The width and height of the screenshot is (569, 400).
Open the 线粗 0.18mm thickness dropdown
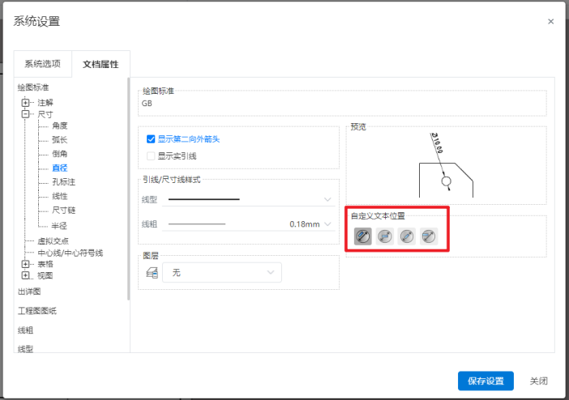[x=247, y=223]
